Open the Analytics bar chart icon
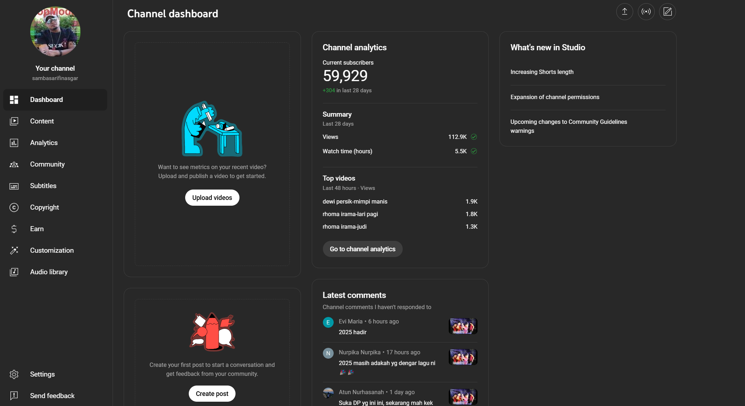745x406 pixels. 14,143
